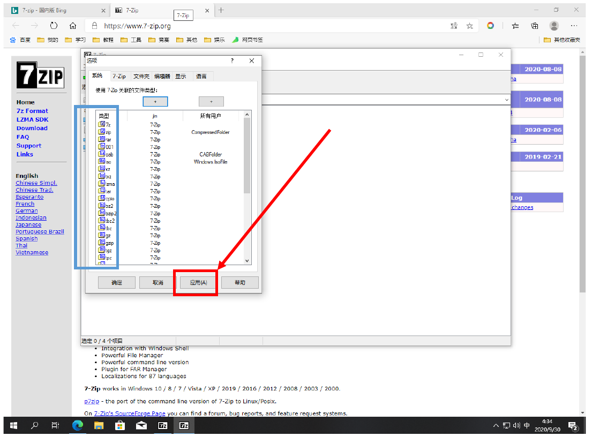Click the user profile avatar in Edge
The width and height of the screenshot is (592, 436).
pos(554,26)
